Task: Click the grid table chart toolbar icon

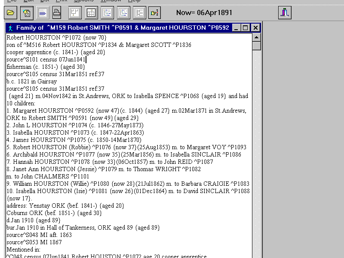Action: coord(91,13)
